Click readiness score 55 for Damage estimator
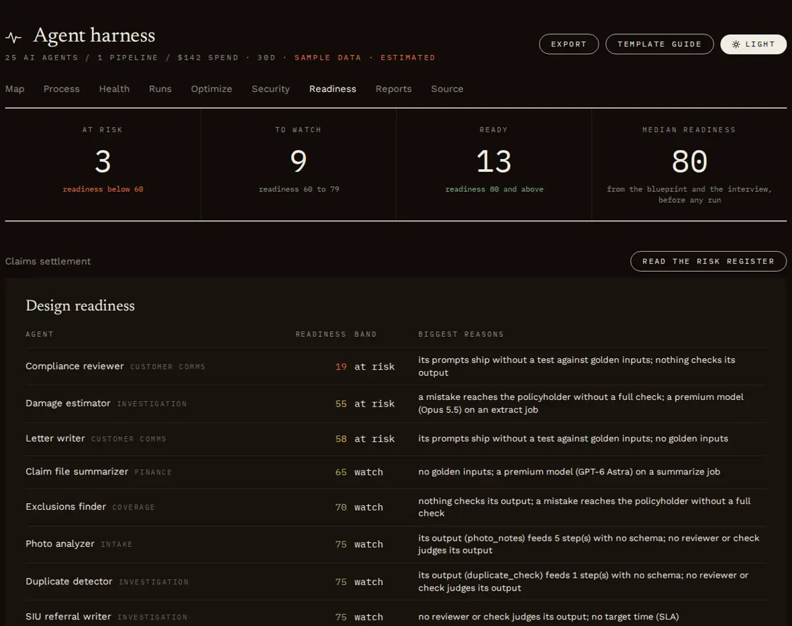792x626 pixels. coord(341,404)
